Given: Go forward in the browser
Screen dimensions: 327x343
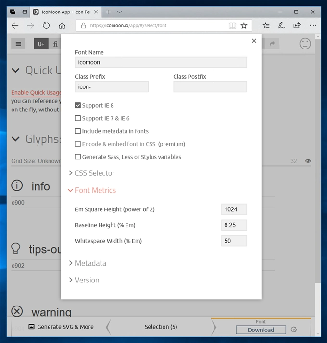Looking at the screenshot, I should pyautogui.click(x=30, y=25).
